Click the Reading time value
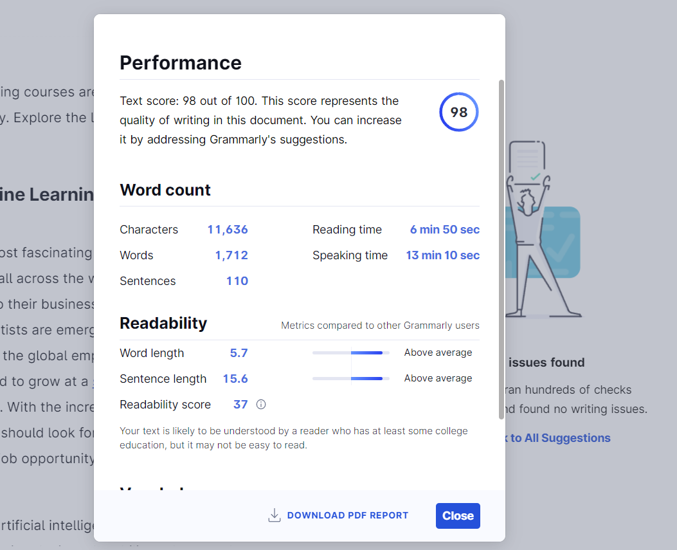 click(x=445, y=230)
